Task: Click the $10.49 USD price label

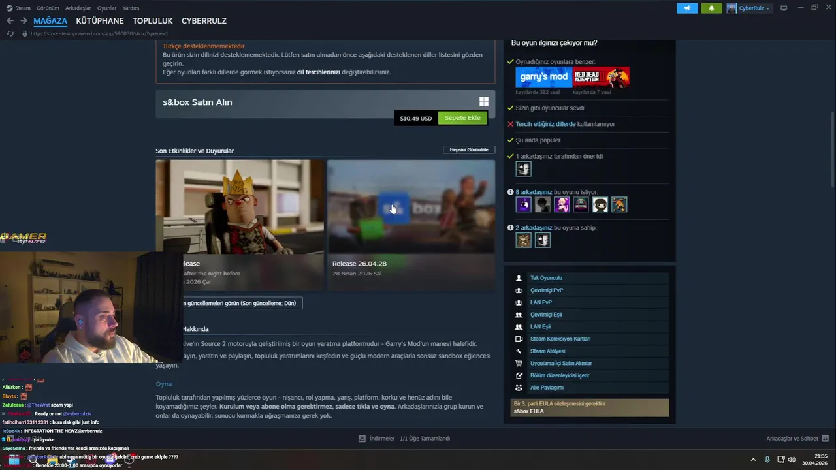Action: (416, 118)
